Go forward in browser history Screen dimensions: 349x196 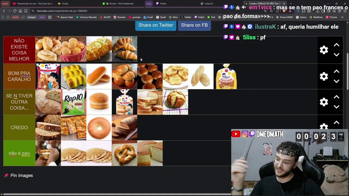coord(9,11)
